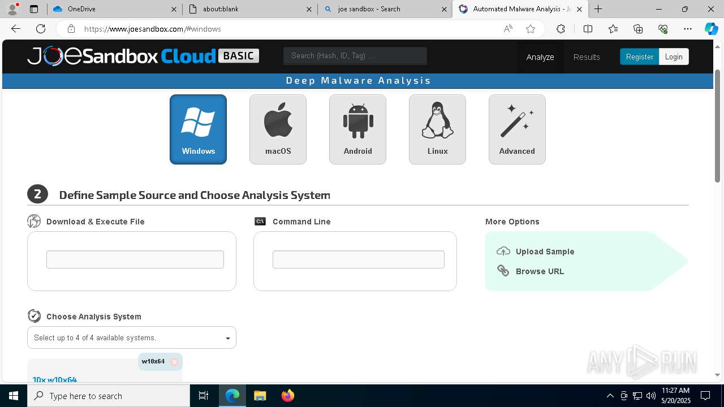The width and height of the screenshot is (724, 407).
Task: Launch Firefox from the taskbar
Action: tap(287, 396)
